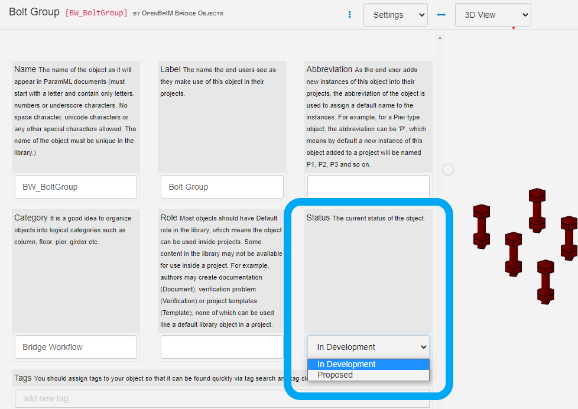
Task: Choose the In Development status option
Action: coord(368,364)
